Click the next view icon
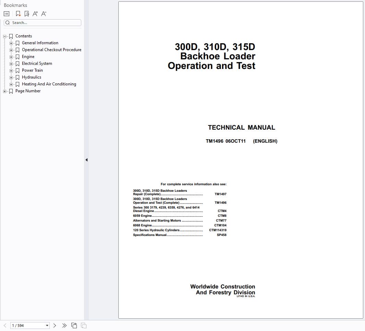Screen dimensions: 365x331 click(84, 326)
